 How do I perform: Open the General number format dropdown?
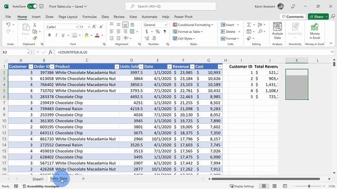[x=166, y=25]
